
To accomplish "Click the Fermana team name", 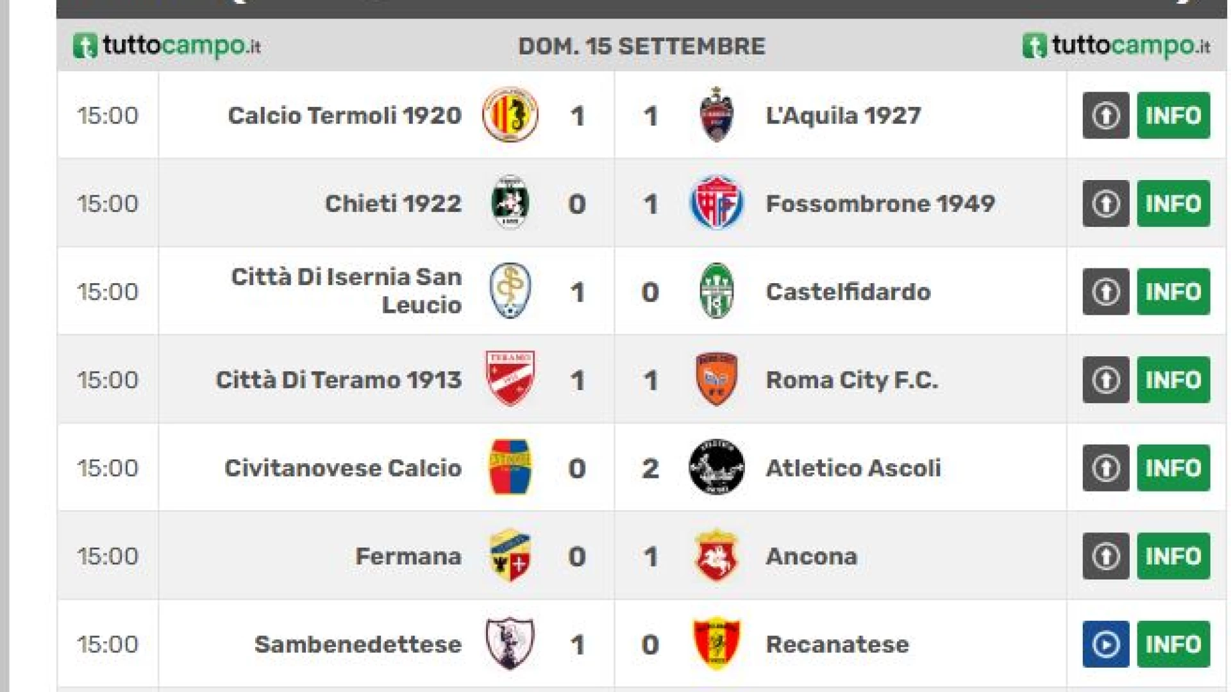I will [x=408, y=556].
